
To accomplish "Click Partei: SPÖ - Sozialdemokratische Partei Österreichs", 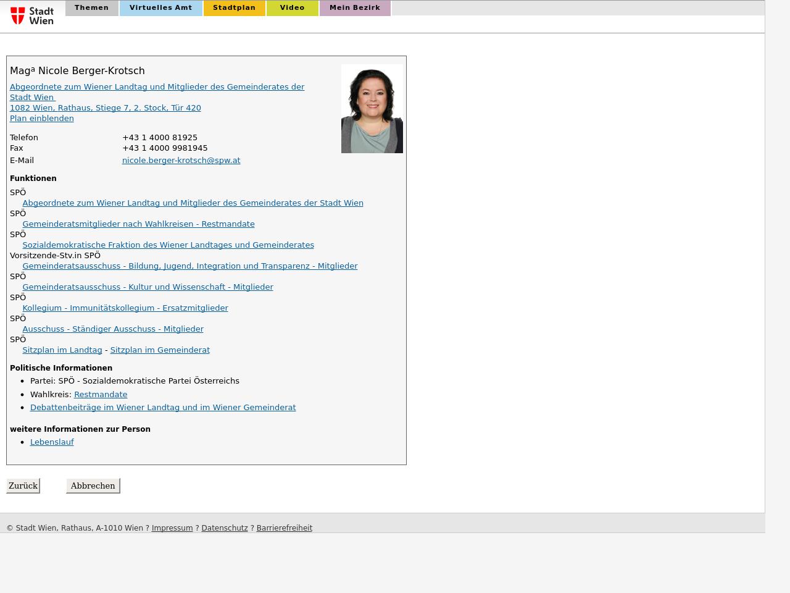I will pos(135,381).
